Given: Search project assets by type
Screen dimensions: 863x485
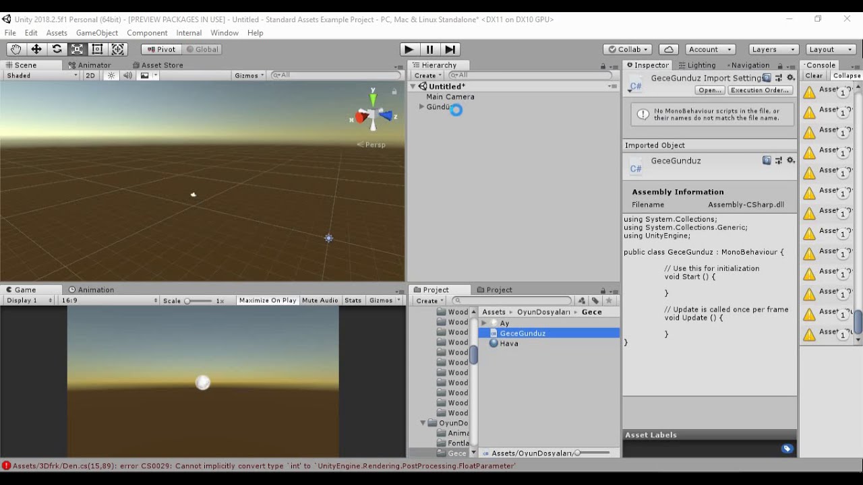Looking at the screenshot, I should pos(582,300).
